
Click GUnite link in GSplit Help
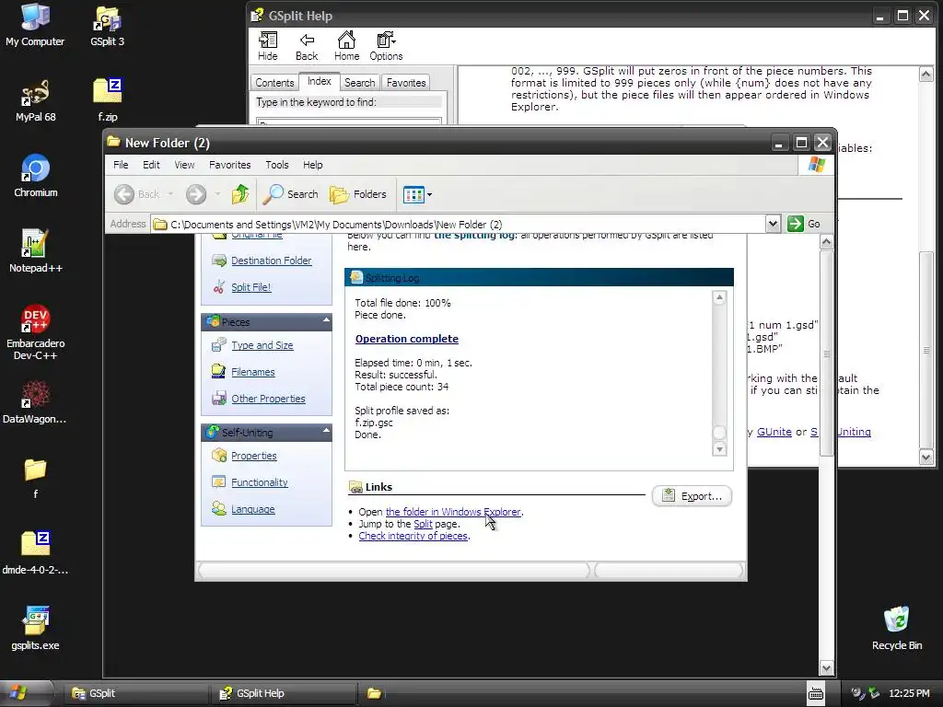[x=774, y=432]
